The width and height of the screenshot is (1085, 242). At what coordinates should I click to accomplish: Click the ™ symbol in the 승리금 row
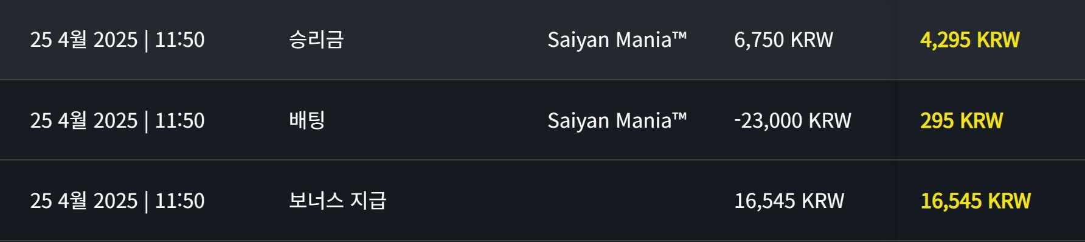tap(679, 35)
